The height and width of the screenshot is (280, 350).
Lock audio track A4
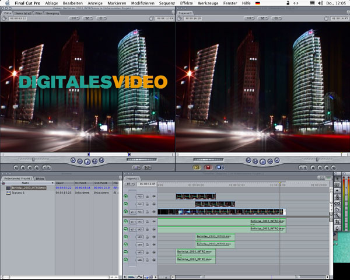148,245
